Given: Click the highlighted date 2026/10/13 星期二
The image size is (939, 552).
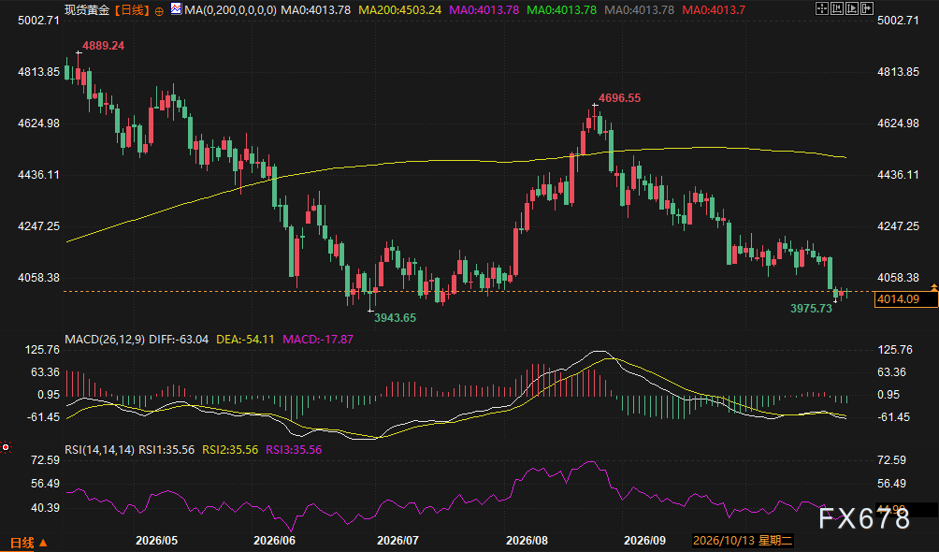Looking at the screenshot, I should click(x=743, y=541).
